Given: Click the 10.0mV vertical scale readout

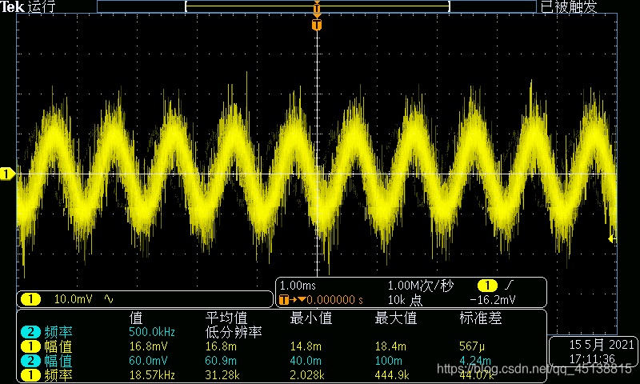Looking at the screenshot, I should pyautogui.click(x=74, y=299).
